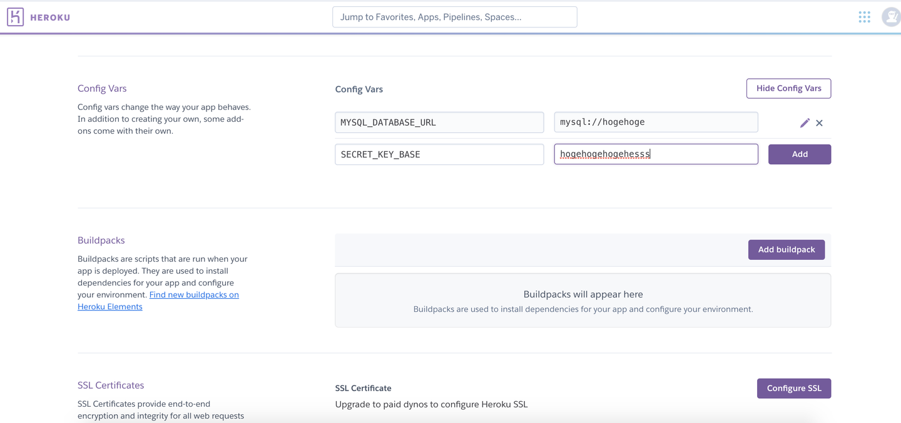
Task: Focus the SECRET_KEY_BASE key input
Action: point(439,154)
